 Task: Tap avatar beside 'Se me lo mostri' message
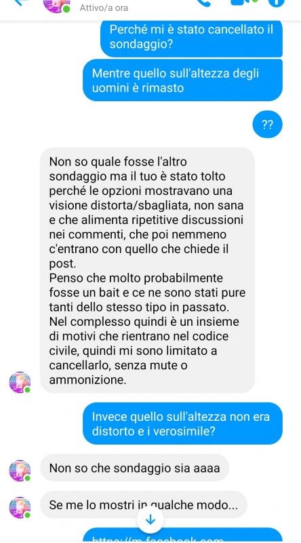(x=20, y=508)
